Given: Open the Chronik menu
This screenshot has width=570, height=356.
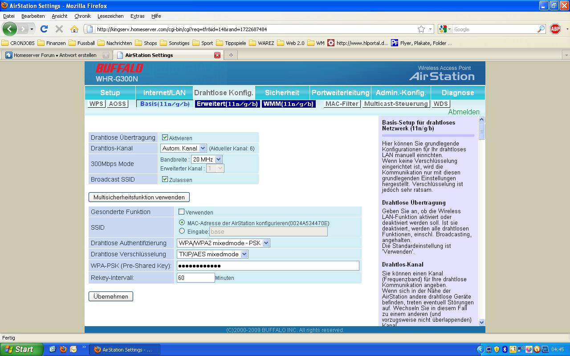Looking at the screenshot, I should [x=82, y=16].
